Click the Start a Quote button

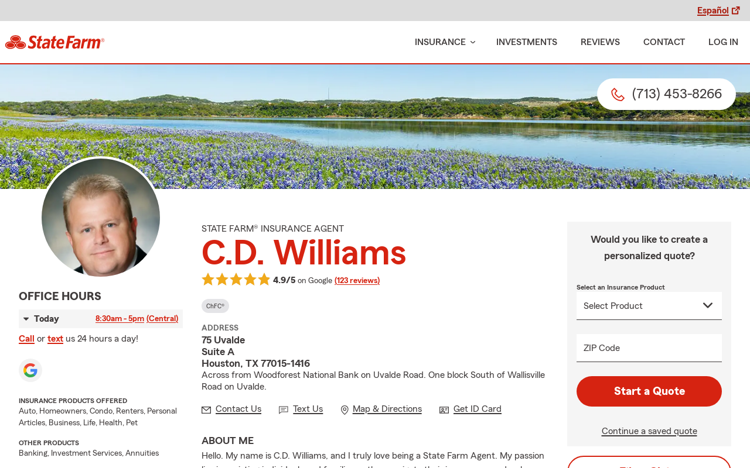tap(649, 391)
